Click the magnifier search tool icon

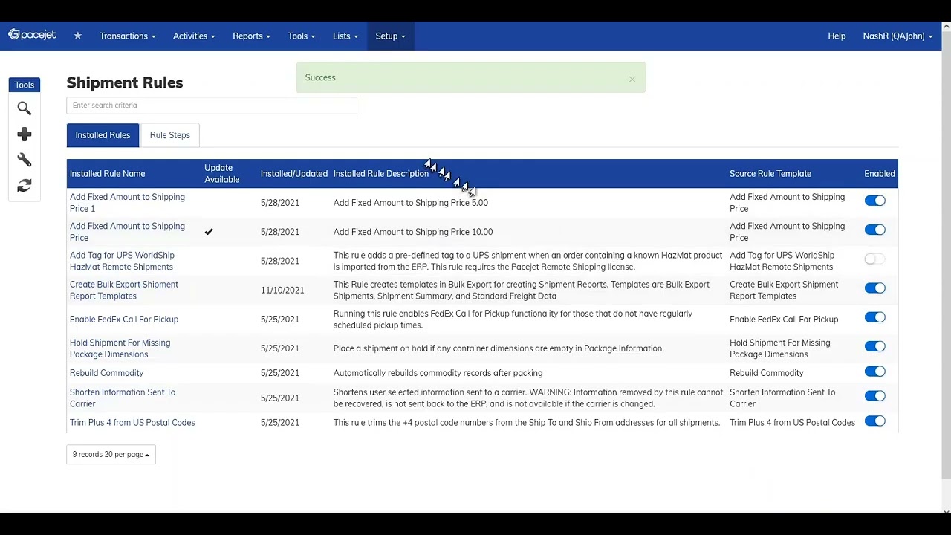(x=25, y=108)
